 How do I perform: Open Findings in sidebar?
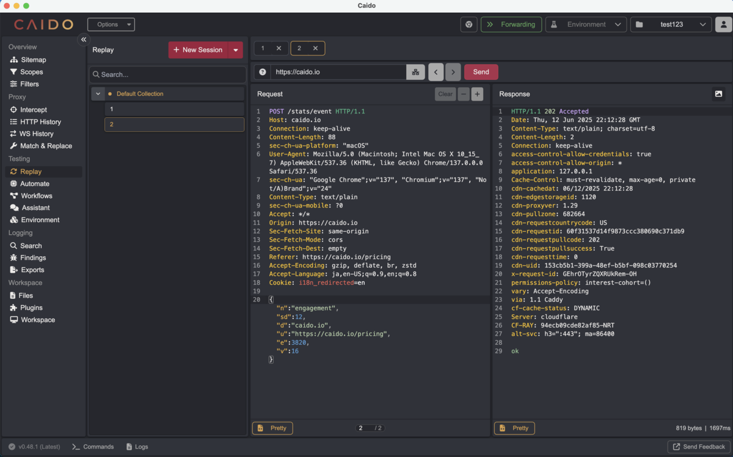click(x=28, y=258)
